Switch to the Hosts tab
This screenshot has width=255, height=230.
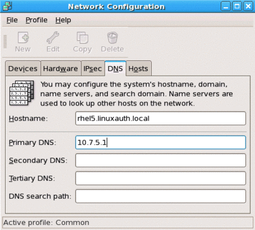point(138,69)
